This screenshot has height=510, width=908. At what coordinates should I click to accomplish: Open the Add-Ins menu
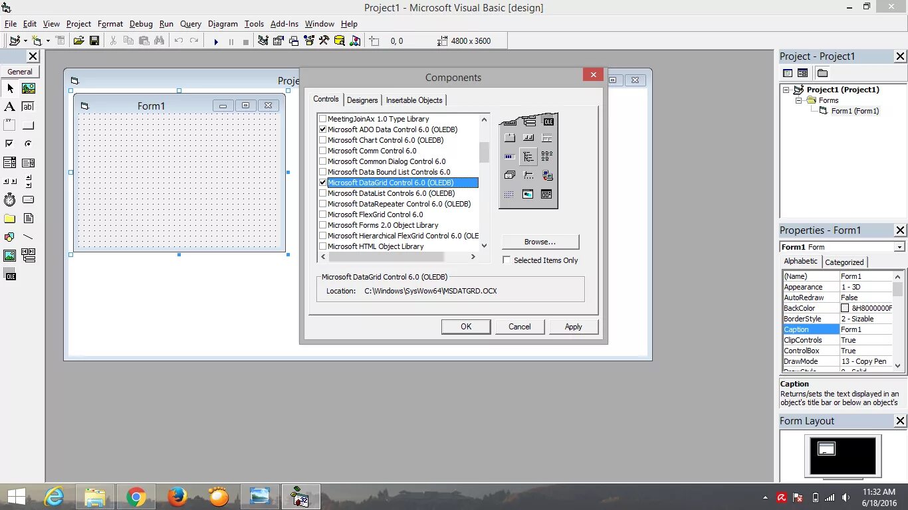(284, 24)
